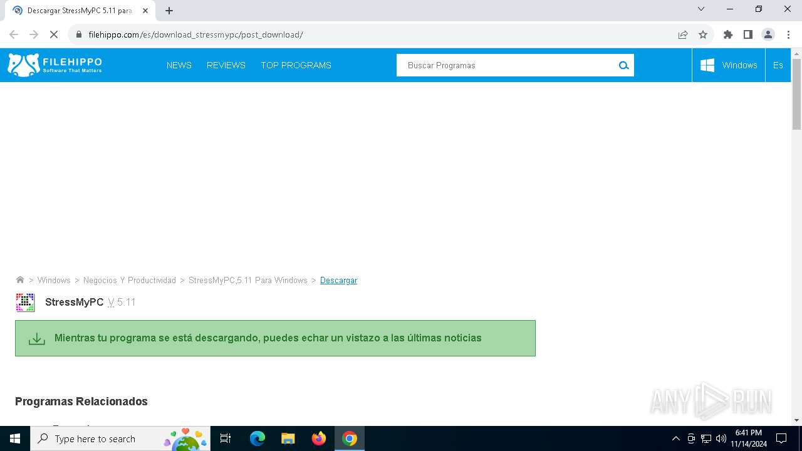Close the StressMyPC download tab
The width and height of the screenshot is (802, 451).
click(x=145, y=11)
